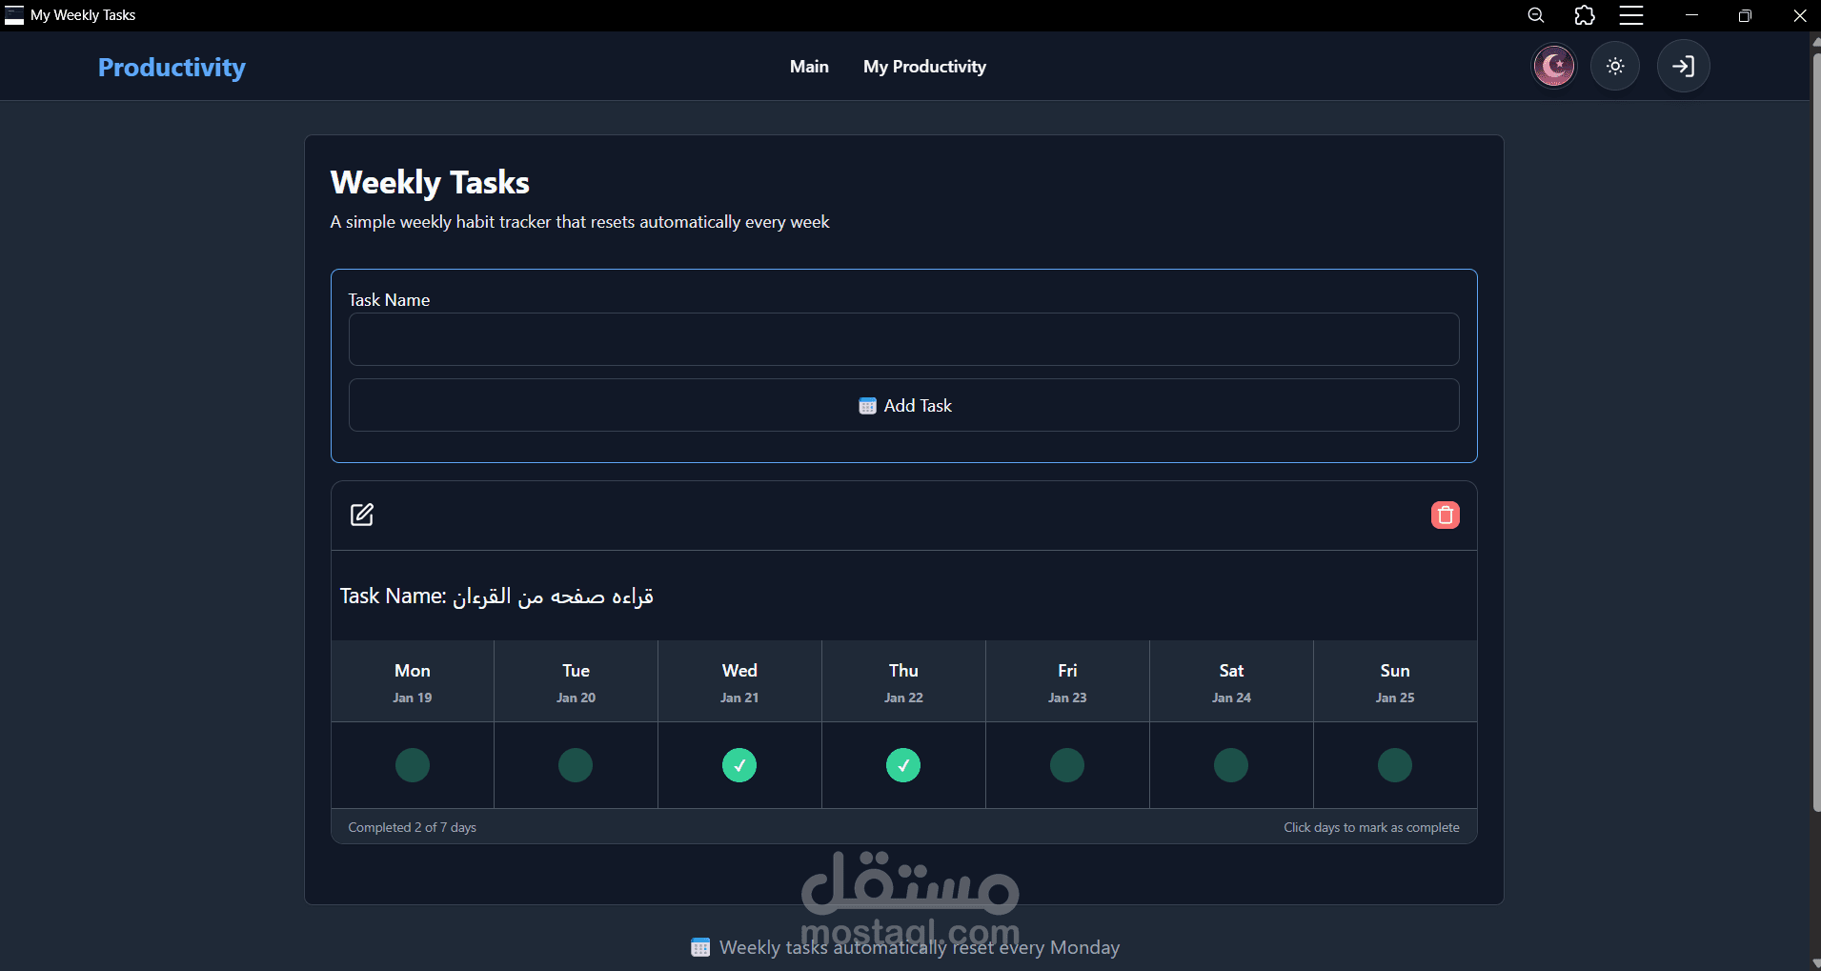This screenshot has width=1821, height=971.
Task: Switch theme with the sun icon
Action: pyautogui.click(x=1615, y=66)
